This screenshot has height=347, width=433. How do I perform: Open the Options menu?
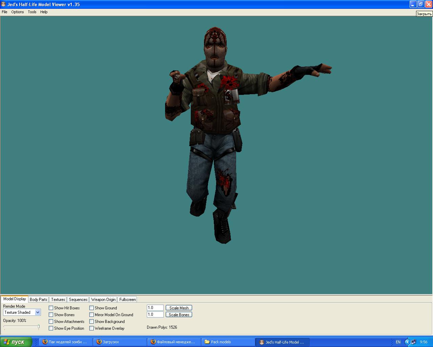[x=18, y=12]
